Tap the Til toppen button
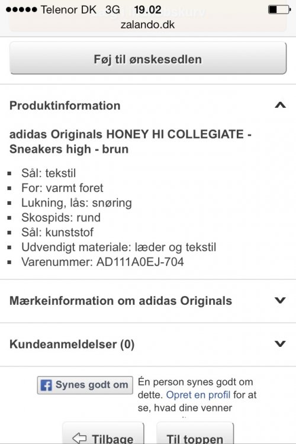 pos(195,433)
